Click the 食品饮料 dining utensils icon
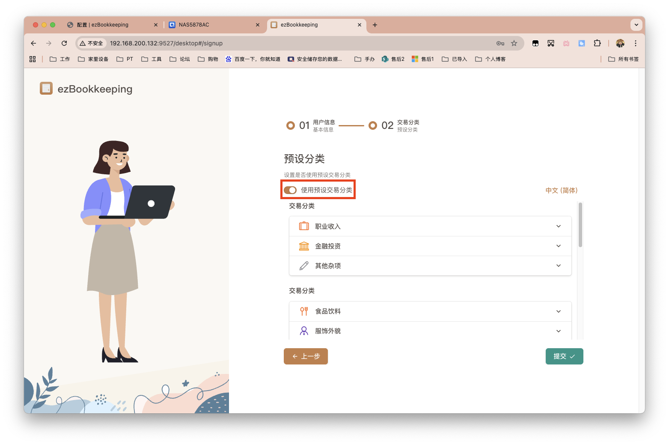The width and height of the screenshot is (669, 445). [x=304, y=311]
